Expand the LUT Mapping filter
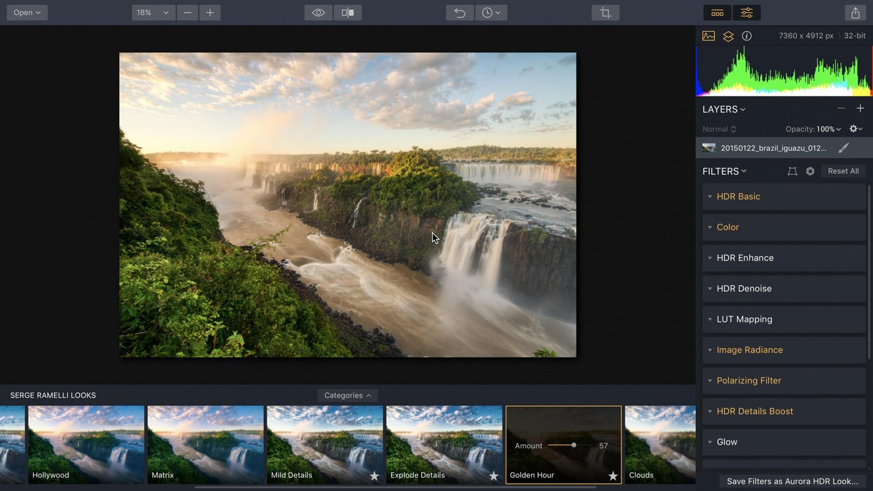 (x=784, y=319)
